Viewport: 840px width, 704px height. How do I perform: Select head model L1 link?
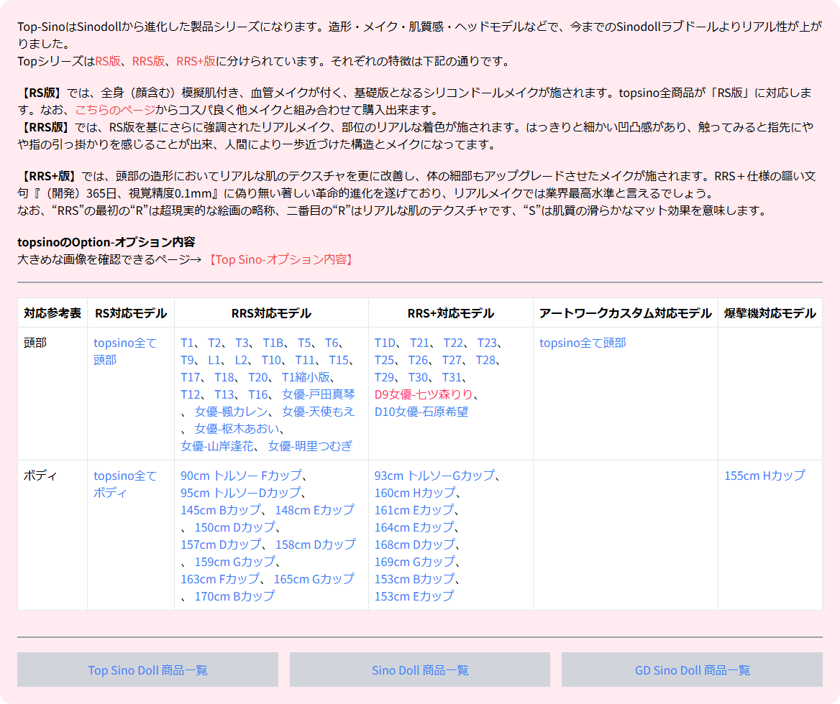(214, 360)
